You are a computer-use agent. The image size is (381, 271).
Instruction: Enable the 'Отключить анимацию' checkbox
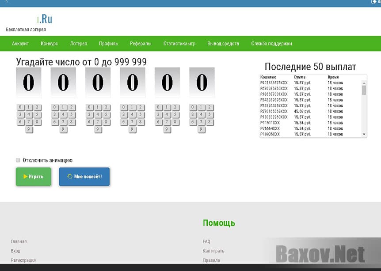(18, 160)
